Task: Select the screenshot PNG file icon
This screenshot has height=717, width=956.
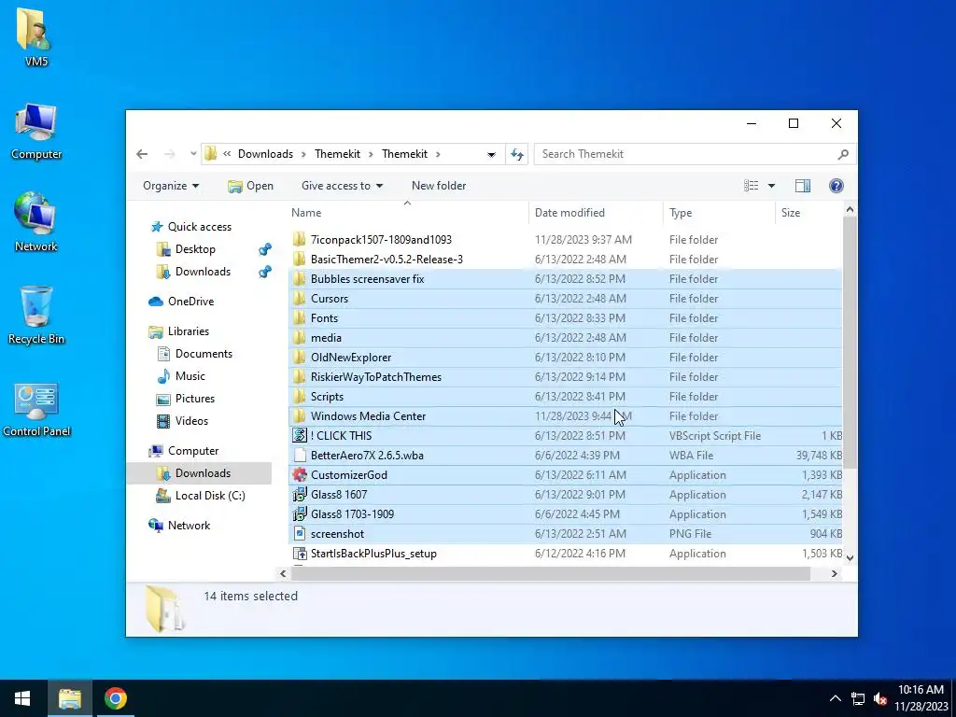Action: tap(300, 534)
